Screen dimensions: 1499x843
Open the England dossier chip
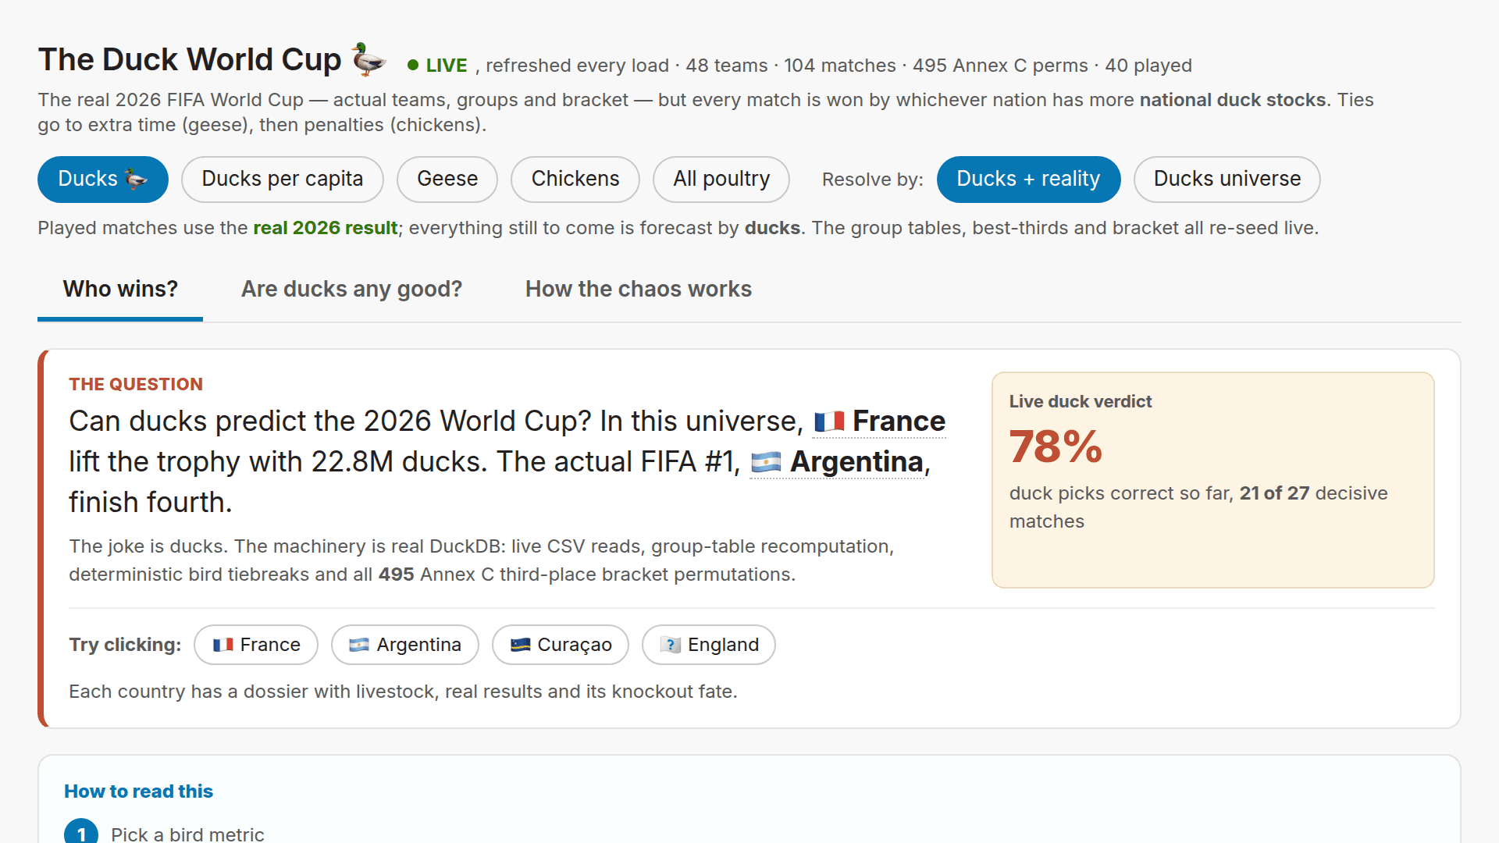coord(709,645)
